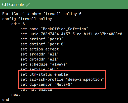Click the schedule "always" value

[59, 64]
